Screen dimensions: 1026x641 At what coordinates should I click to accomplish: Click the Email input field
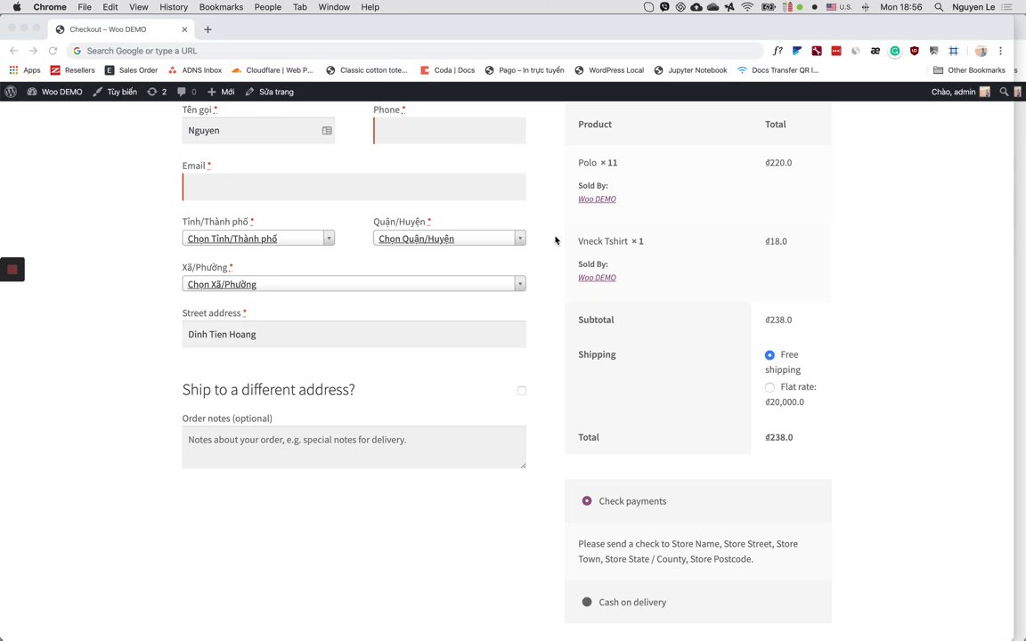[354, 187]
